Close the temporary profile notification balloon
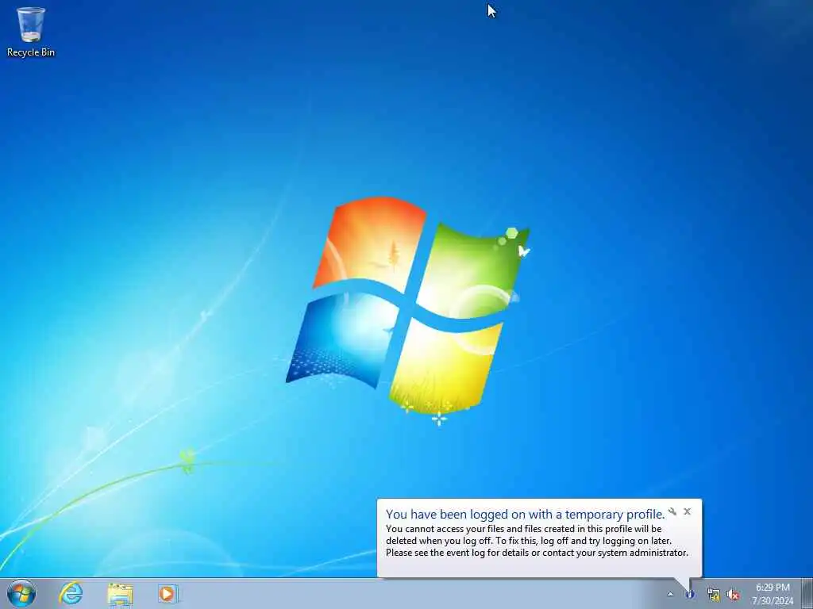Image resolution: width=813 pixels, height=609 pixels. click(x=687, y=511)
